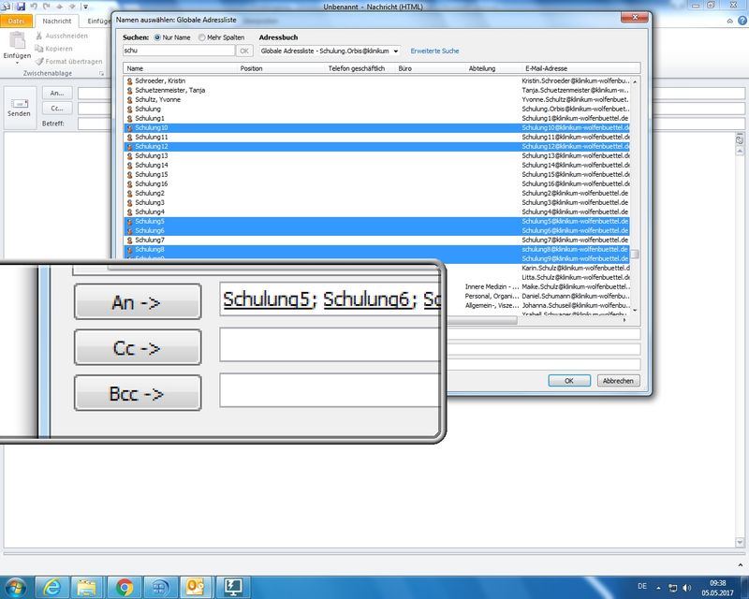749x599 pixels.
Task: Select Format übertragen in the ribbon
Action: click(x=68, y=62)
